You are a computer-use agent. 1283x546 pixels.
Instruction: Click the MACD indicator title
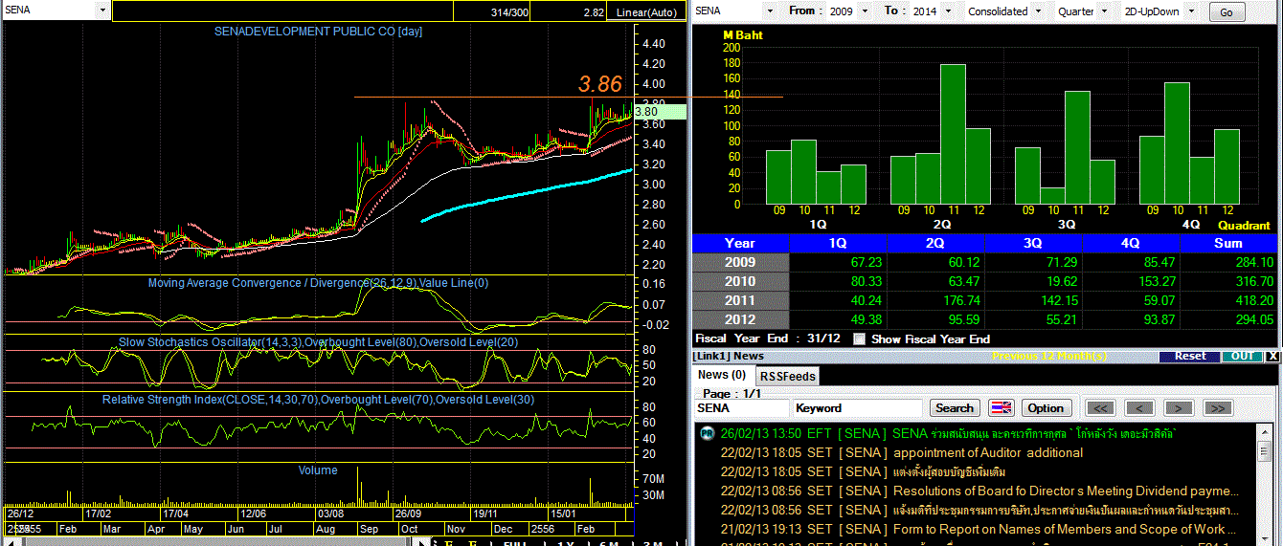318,283
